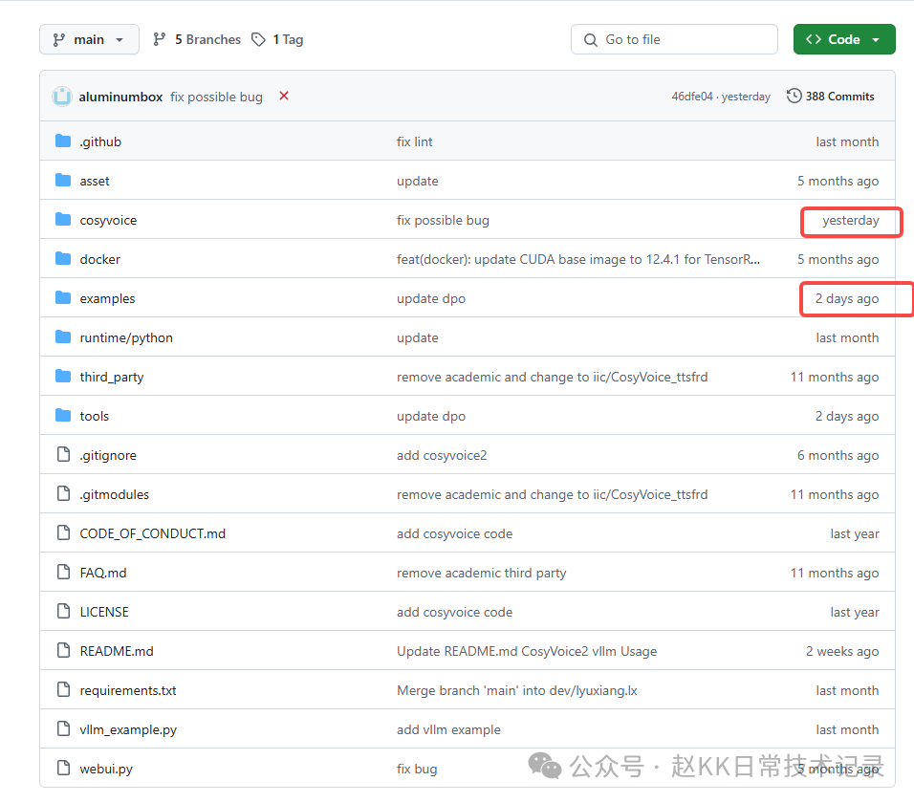
Task: Open the LICENSE file
Action: pos(104,612)
